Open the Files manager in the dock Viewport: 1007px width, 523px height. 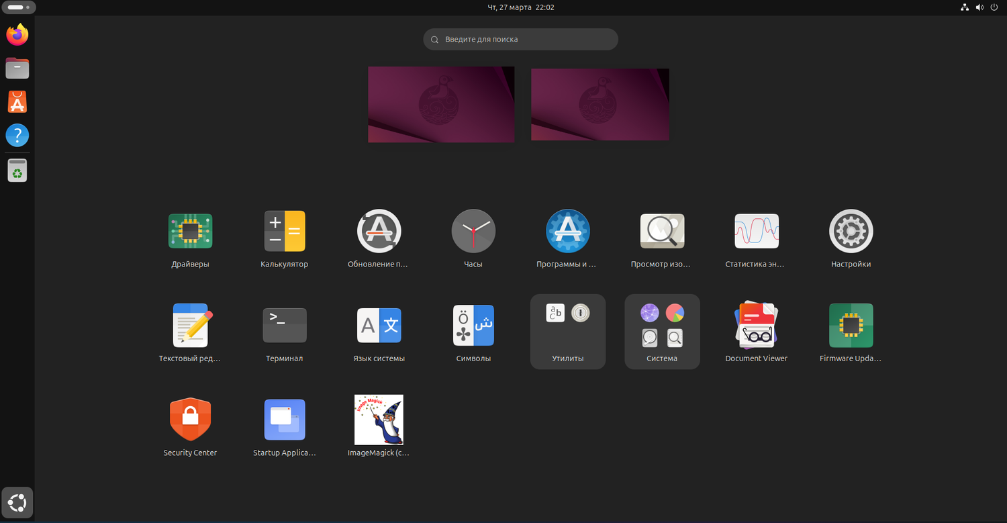click(17, 68)
